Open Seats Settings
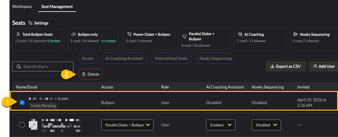This screenshot has width=338, height=137. tap(38, 23)
